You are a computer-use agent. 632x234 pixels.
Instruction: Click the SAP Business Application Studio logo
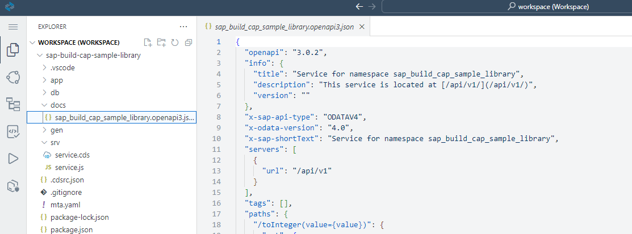point(10,6)
